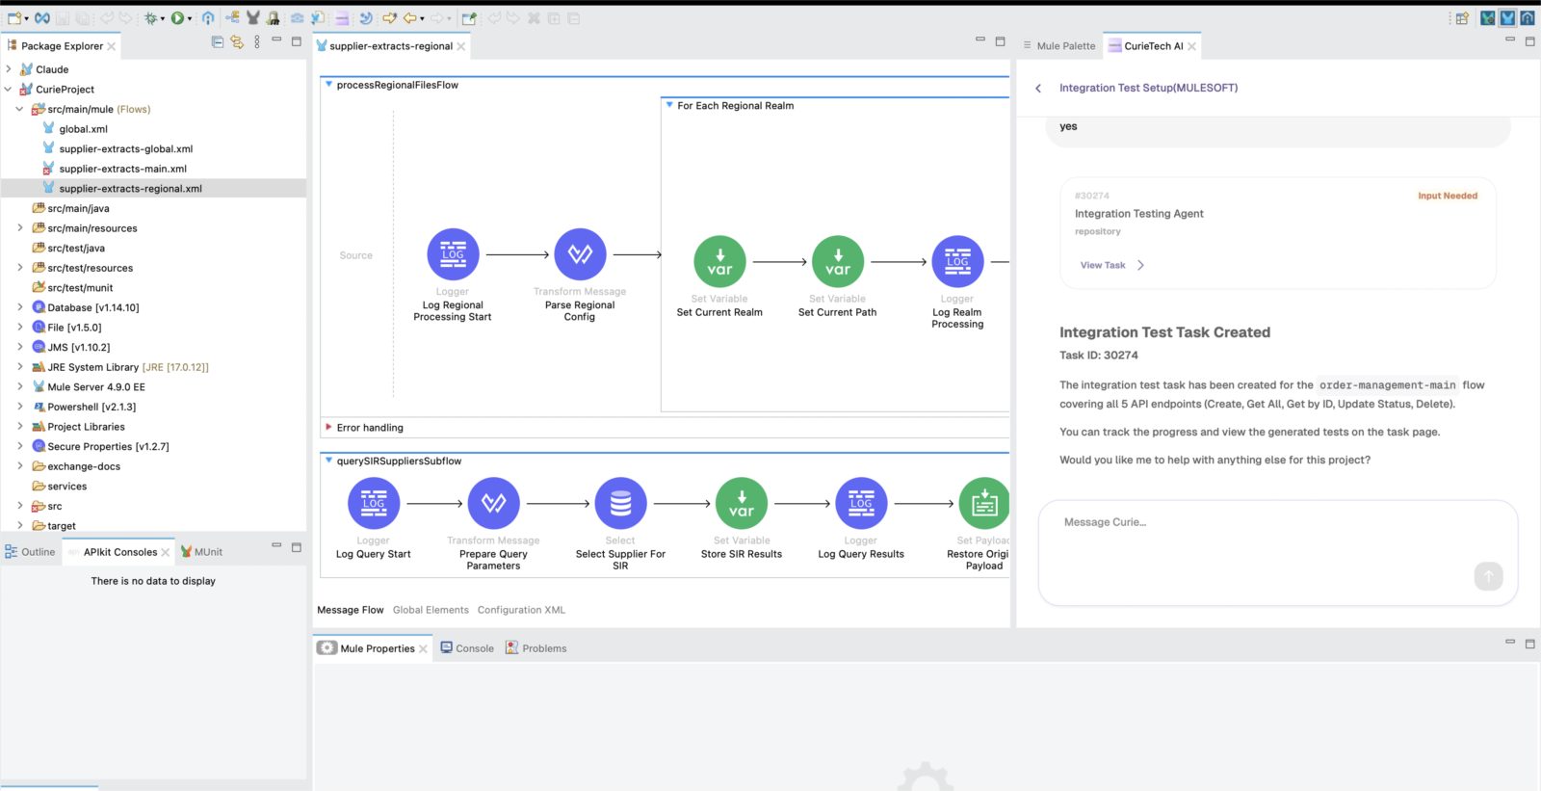Open supplier-extracts-global.xml file

(x=125, y=148)
